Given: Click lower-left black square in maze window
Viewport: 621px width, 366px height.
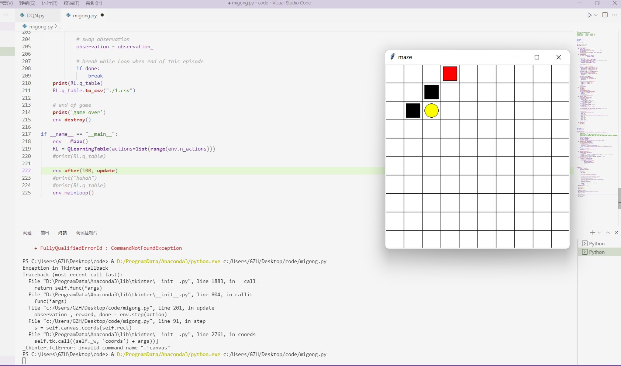Looking at the screenshot, I should tap(413, 110).
